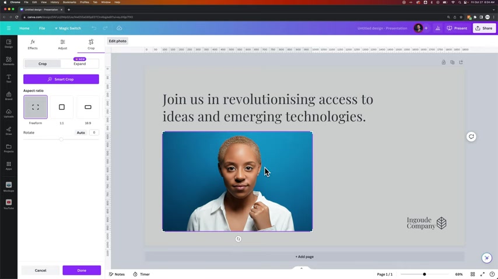Expand the Magic Switch menu
Image resolution: width=498 pixels, height=279 pixels.
pyautogui.click(x=68, y=28)
